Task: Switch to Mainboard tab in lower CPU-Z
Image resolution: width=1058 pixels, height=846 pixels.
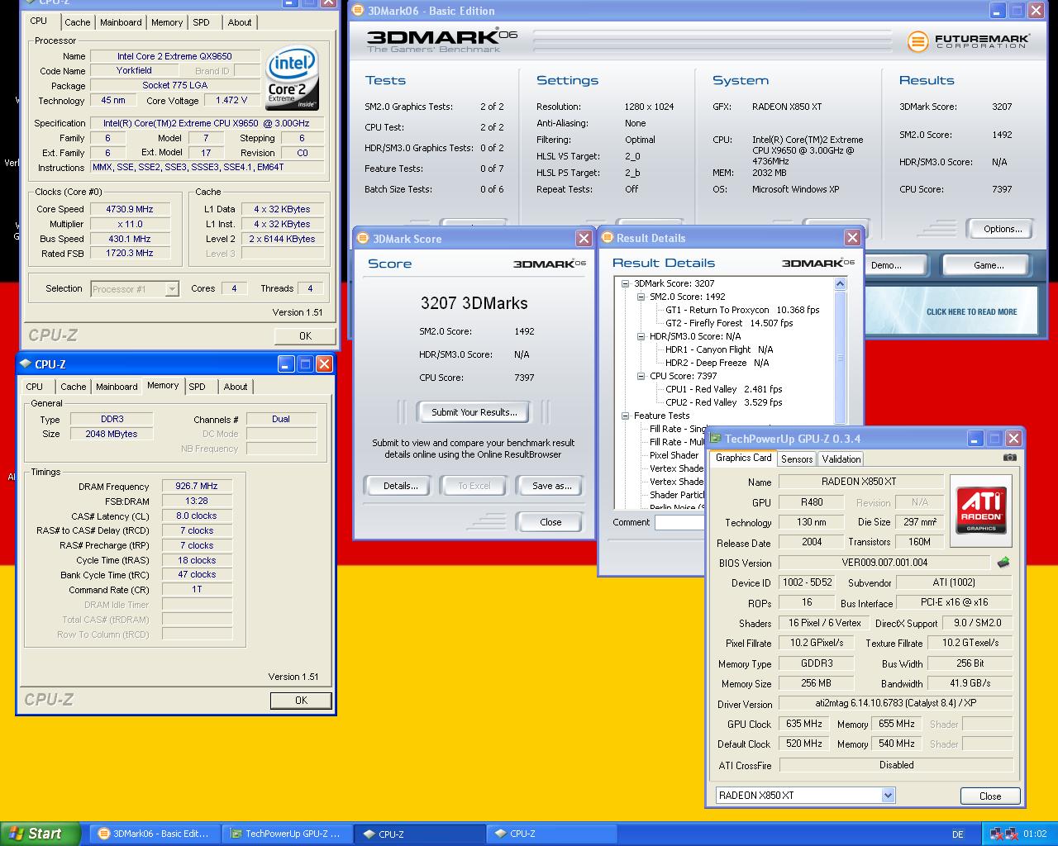Action: tap(117, 387)
